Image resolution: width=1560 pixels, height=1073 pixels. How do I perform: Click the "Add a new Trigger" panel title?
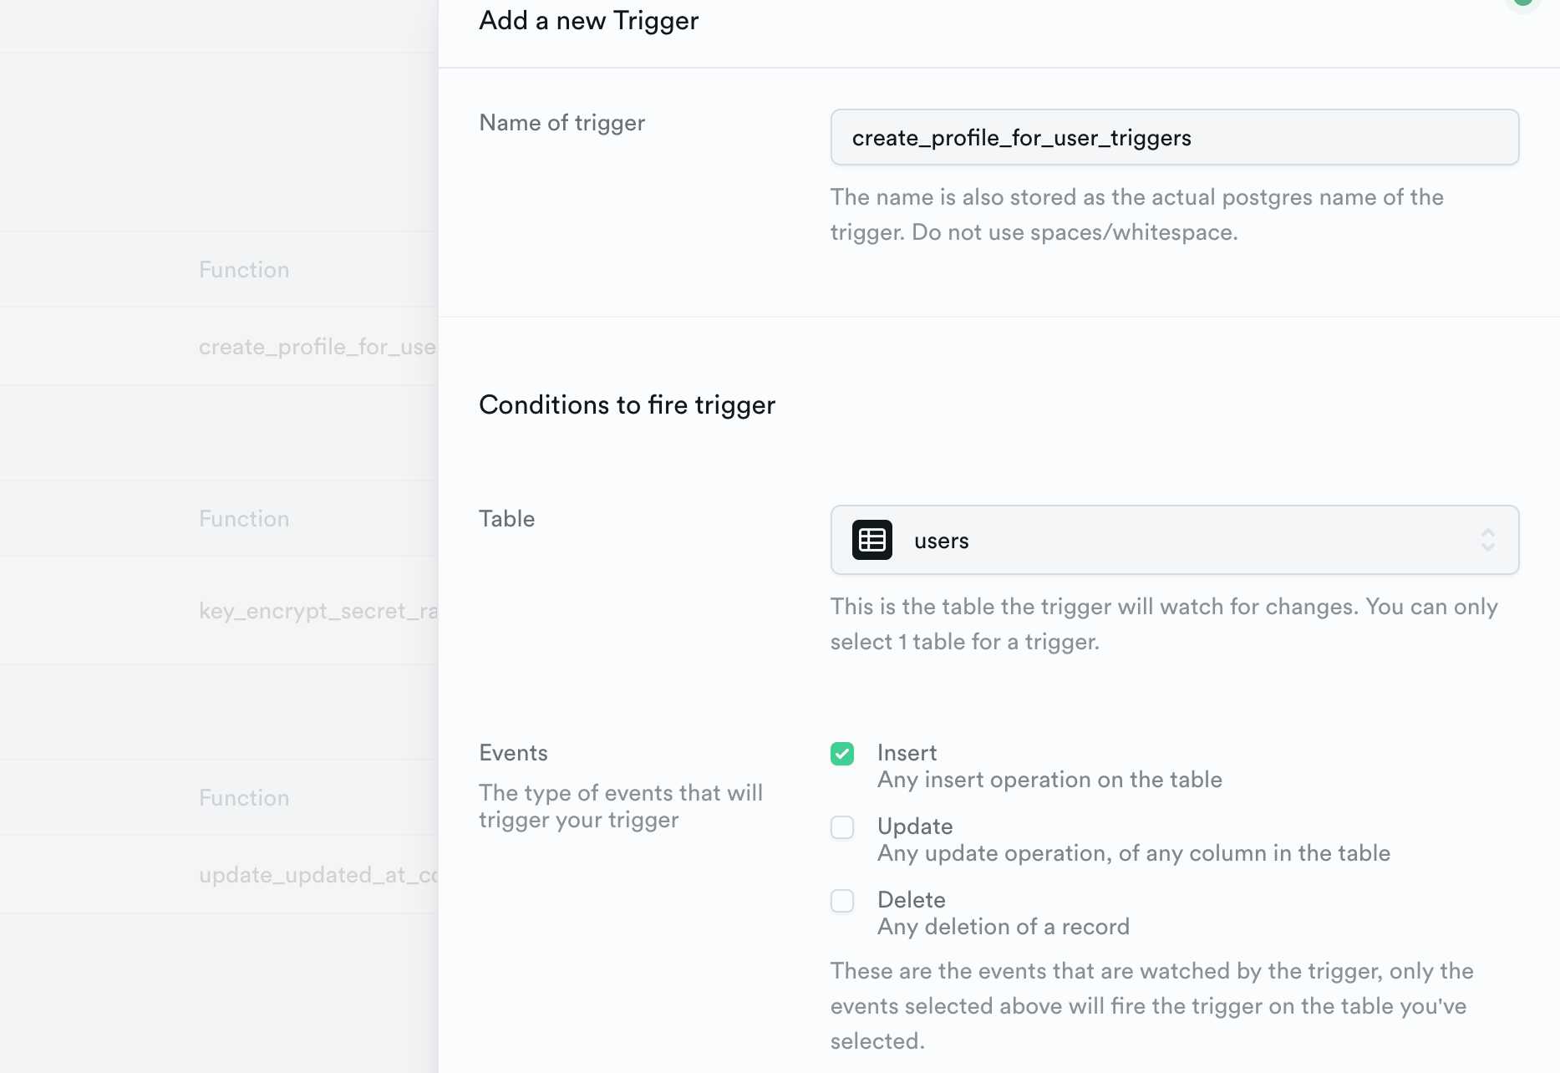coord(588,21)
